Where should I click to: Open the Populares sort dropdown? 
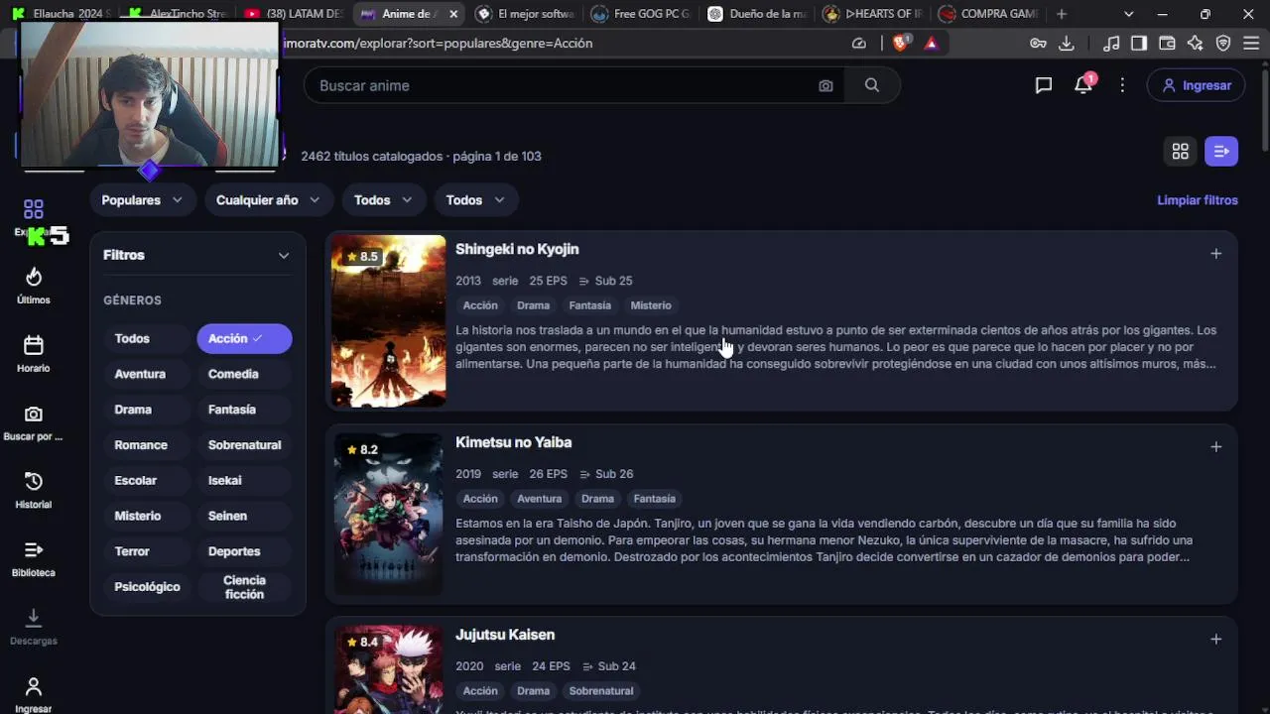[142, 200]
